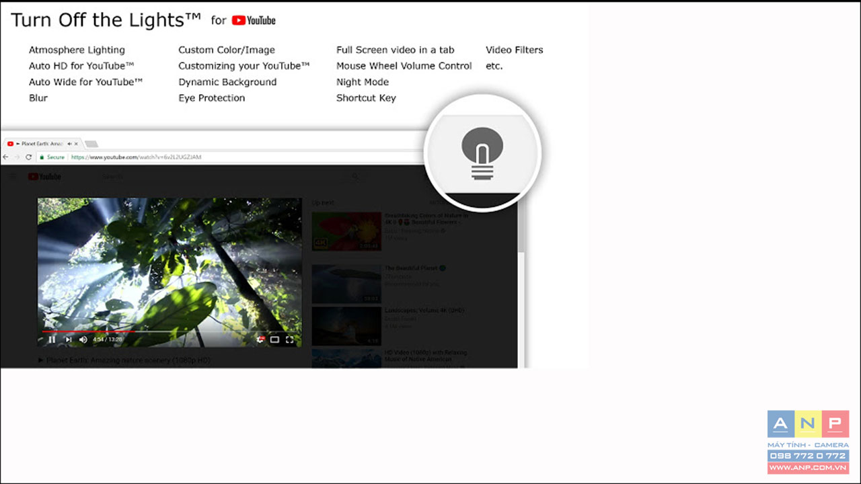
Task: Open the YouTube hamburger guide menu
Action: pyautogui.click(x=12, y=177)
